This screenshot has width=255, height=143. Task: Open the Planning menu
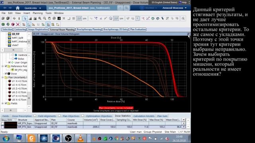(37, 13)
